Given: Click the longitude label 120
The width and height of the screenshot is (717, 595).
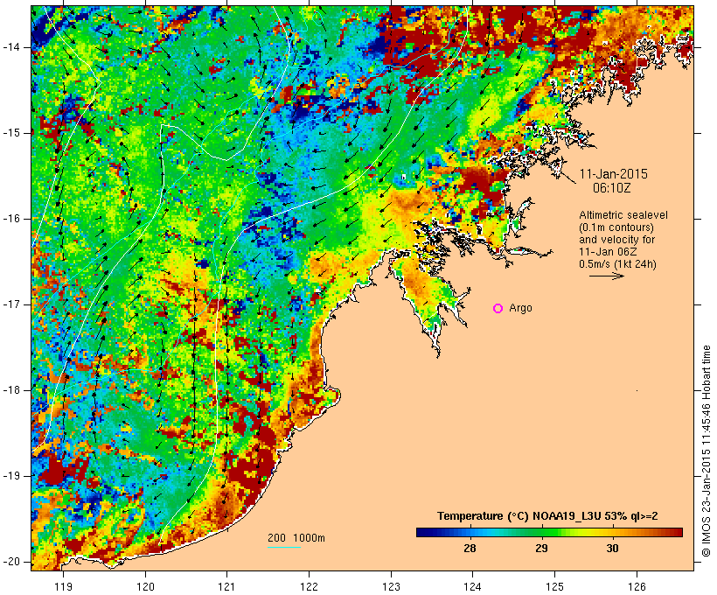Looking at the screenshot, I should (145, 586).
